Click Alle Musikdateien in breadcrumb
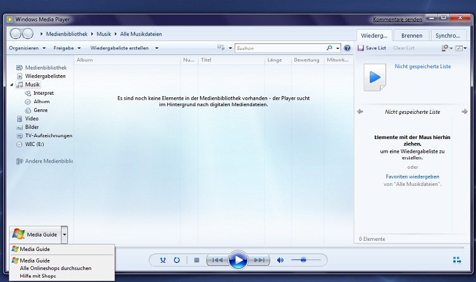Image resolution: width=476 pixels, height=282 pixels. click(x=141, y=34)
